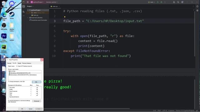Open Adobe Premiere Pro desktop shortcut
The image size is (200, 112).
[4, 38]
